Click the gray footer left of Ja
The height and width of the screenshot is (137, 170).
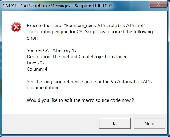tap(50, 123)
